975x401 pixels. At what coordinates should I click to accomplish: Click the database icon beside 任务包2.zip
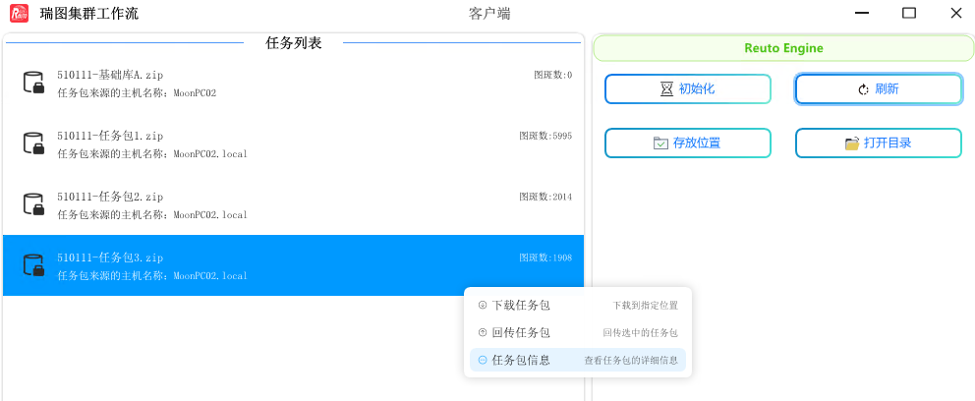[x=33, y=204]
